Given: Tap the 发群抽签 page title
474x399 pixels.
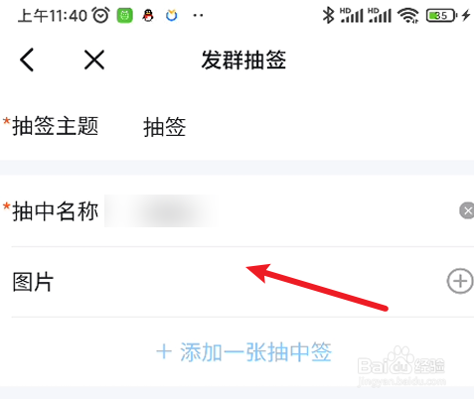Looking at the screenshot, I should [x=243, y=60].
